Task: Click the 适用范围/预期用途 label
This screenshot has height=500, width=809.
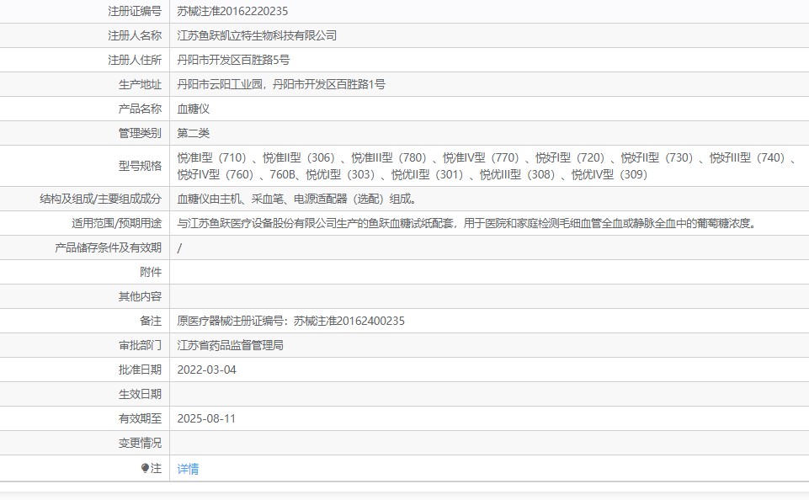Action: click(x=117, y=223)
